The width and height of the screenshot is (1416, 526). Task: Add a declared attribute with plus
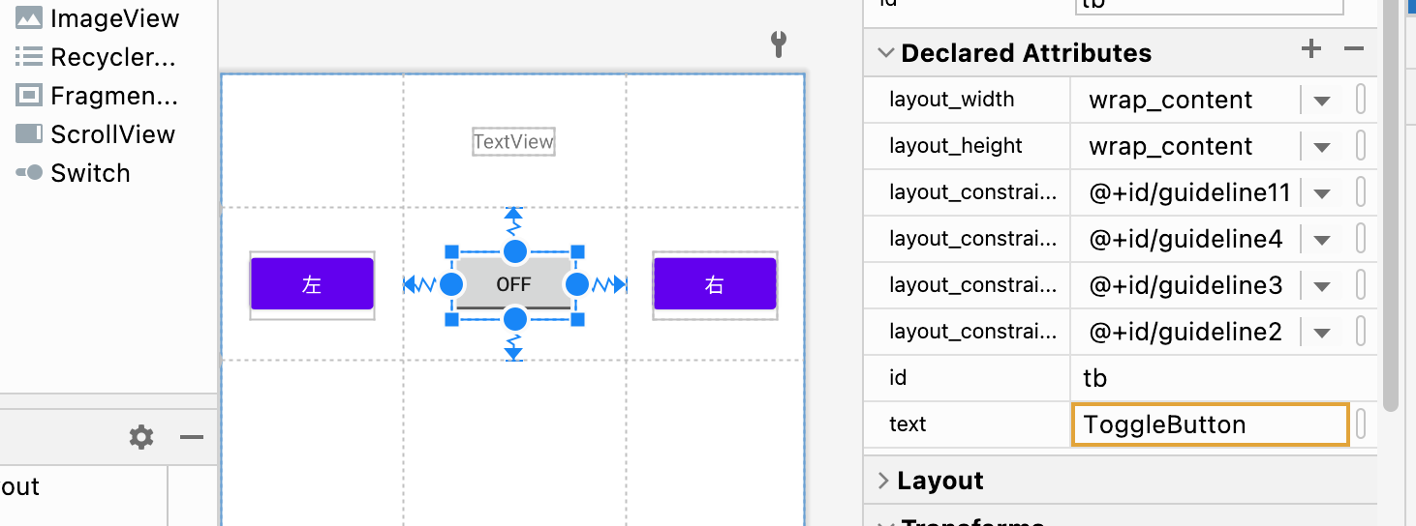click(1311, 49)
